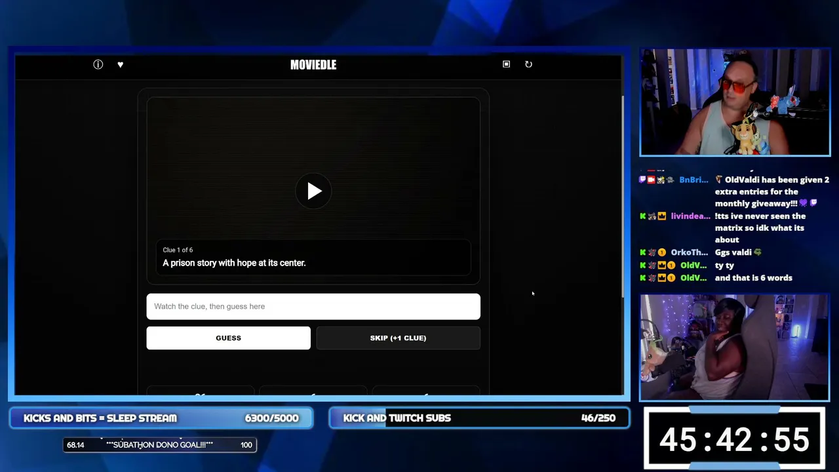Click chat username 'BnBri...'
Image resolution: width=839 pixels, height=472 pixels.
(693, 180)
